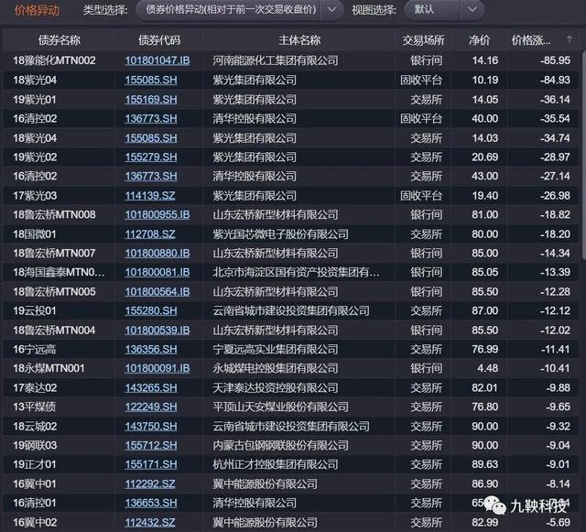Select bond name 19云投01
This screenshot has width=586, height=532.
(35, 310)
